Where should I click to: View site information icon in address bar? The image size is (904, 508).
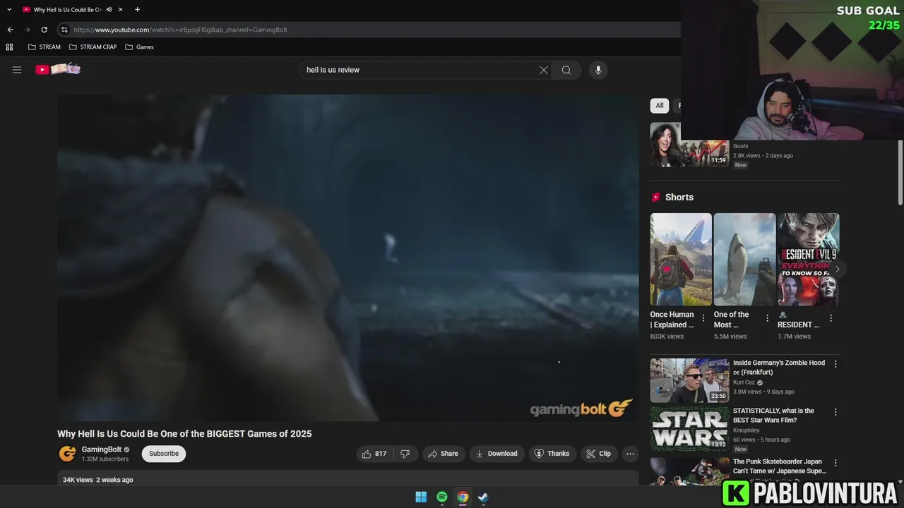(64, 30)
